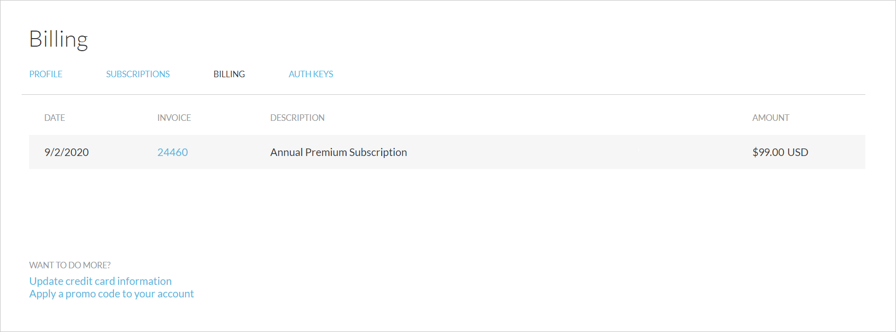This screenshot has width=896, height=332.
Task: Open invoice number 24460
Action: [172, 152]
